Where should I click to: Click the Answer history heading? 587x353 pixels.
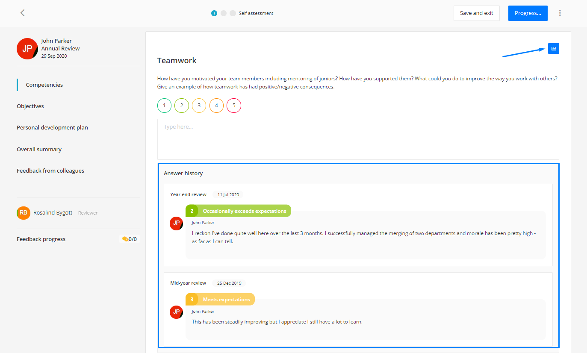[x=183, y=173]
